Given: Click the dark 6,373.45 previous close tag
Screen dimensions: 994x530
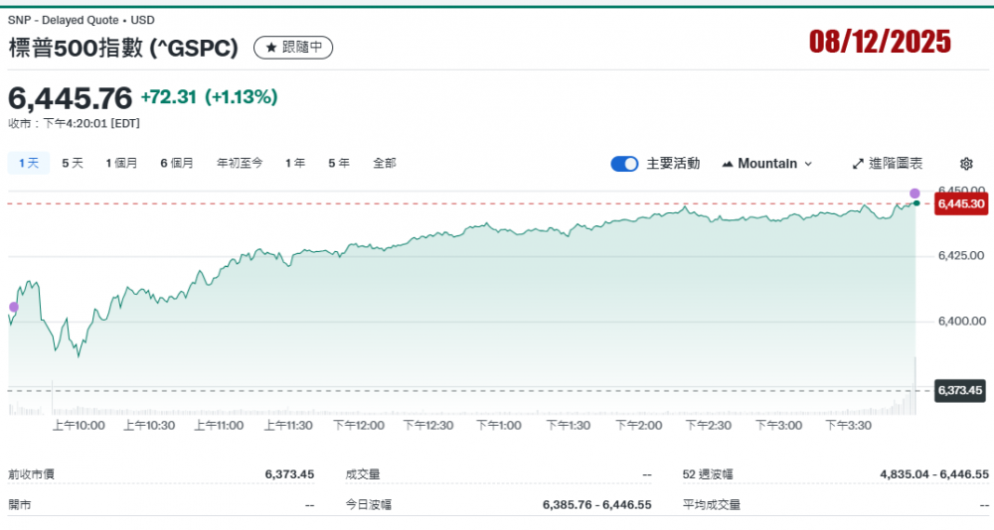Looking at the screenshot, I should pyautogui.click(x=960, y=390).
